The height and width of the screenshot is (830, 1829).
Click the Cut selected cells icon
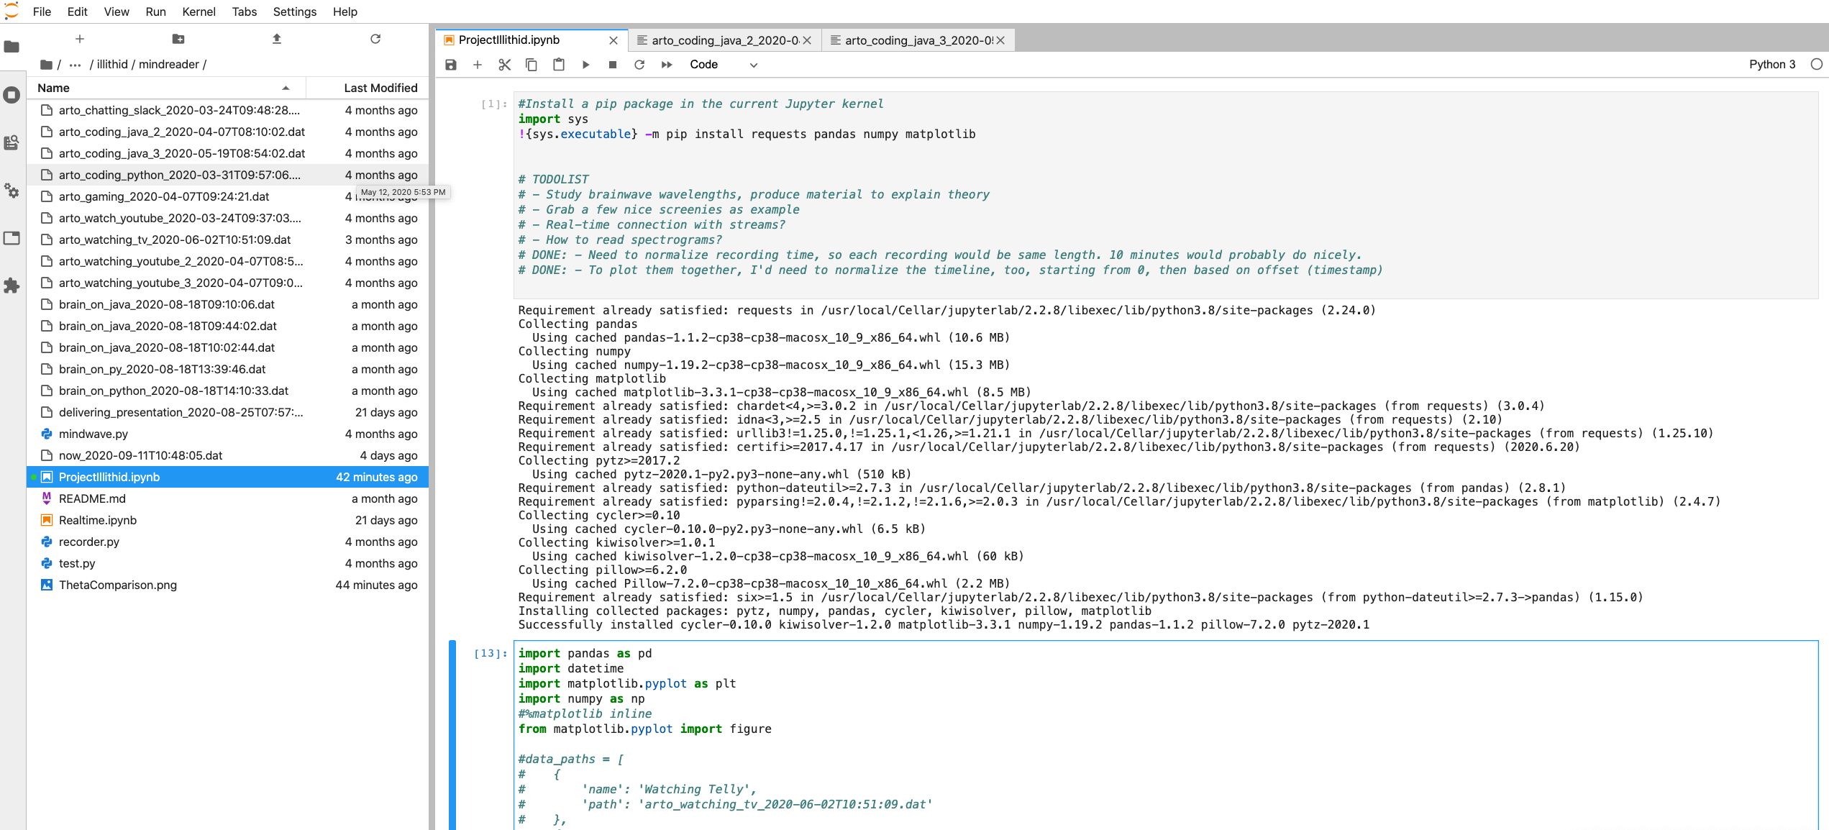click(504, 64)
